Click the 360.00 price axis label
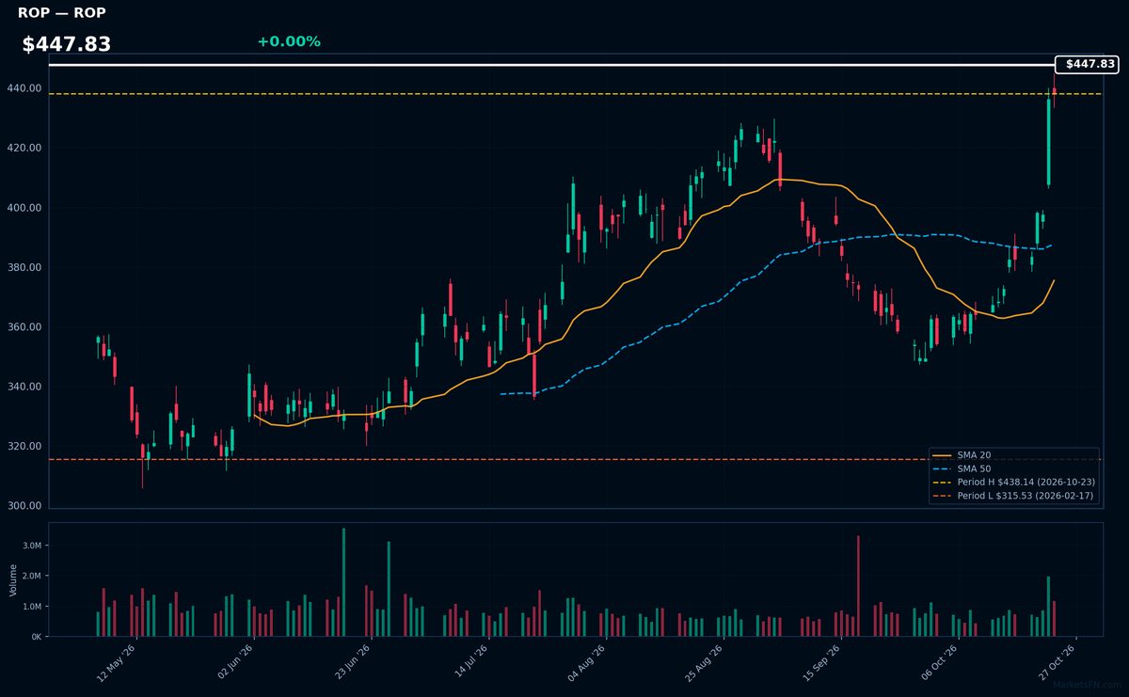Screen dimensions: 1129x697 (x=26, y=327)
